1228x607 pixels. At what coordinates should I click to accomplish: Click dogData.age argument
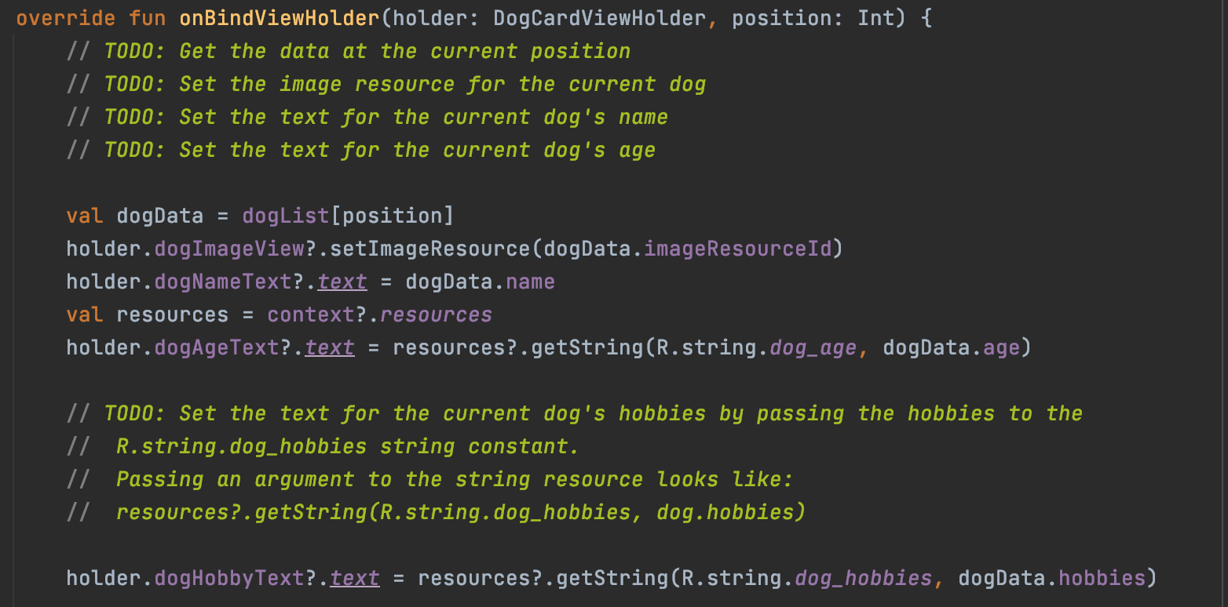point(951,347)
